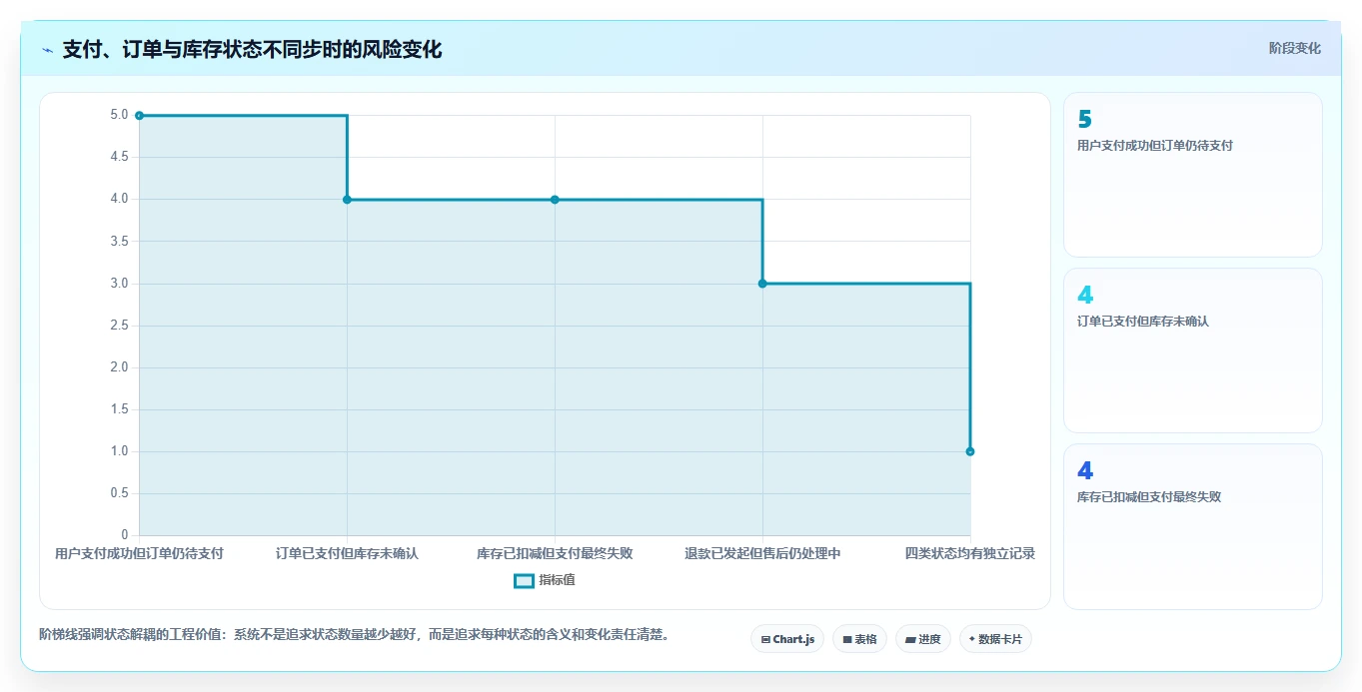Viewport: 1362px width, 692px height.
Task: Click the footer note starting 阶梯线强调状态解耦
Action: [354, 634]
